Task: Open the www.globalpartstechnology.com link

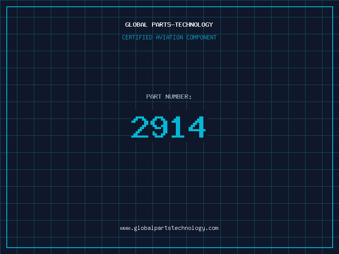Action: (169, 228)
